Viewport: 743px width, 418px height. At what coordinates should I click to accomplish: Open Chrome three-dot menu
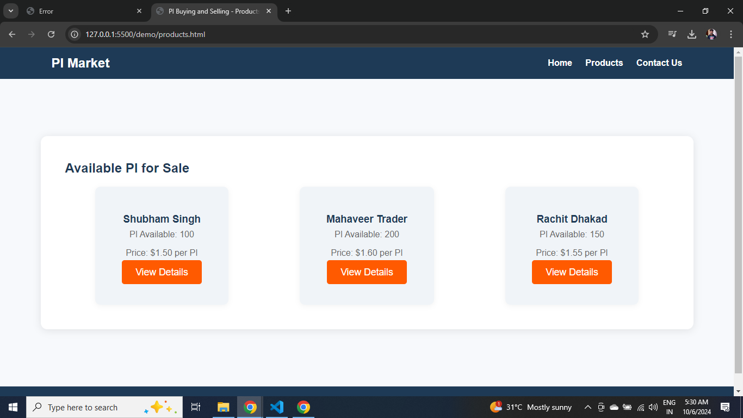(731, 34)
